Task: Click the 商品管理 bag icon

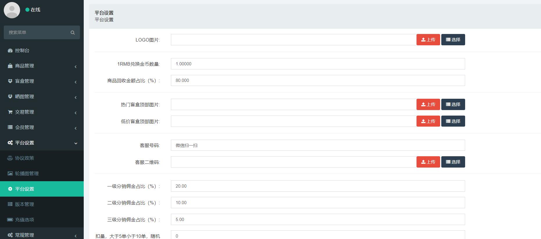Action: click(10, 66)
